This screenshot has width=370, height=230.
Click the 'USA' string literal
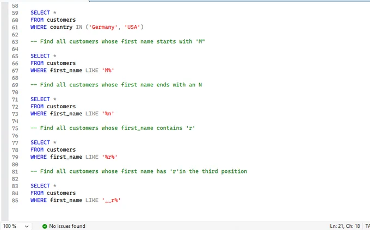[132, 27]
